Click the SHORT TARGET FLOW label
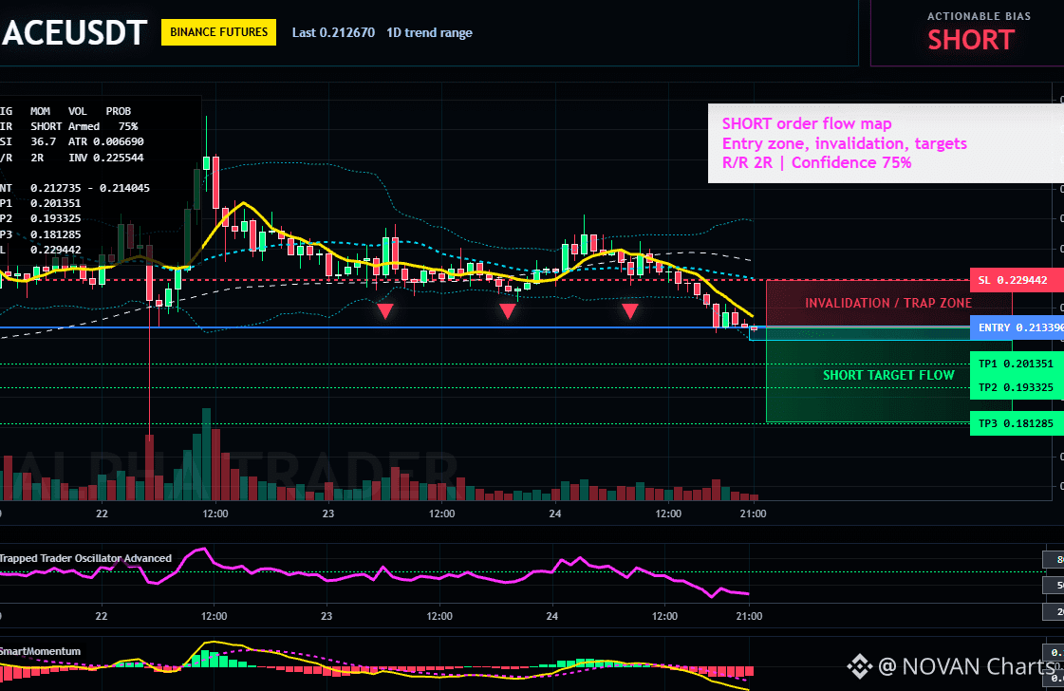The width and height of the screenshot is (1064, 691). pos(888,375)
